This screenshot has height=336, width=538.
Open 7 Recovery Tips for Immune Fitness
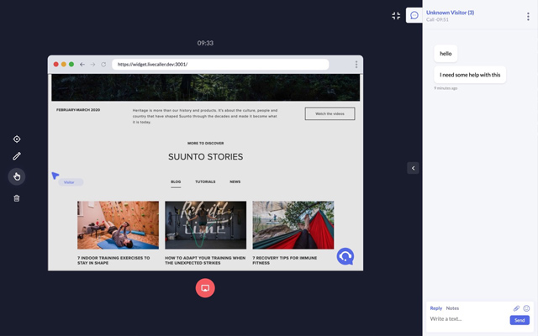(285, 260)
